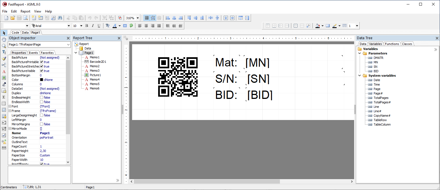
Task: Justify text with block align icon
Action: [x=159, y=26]
